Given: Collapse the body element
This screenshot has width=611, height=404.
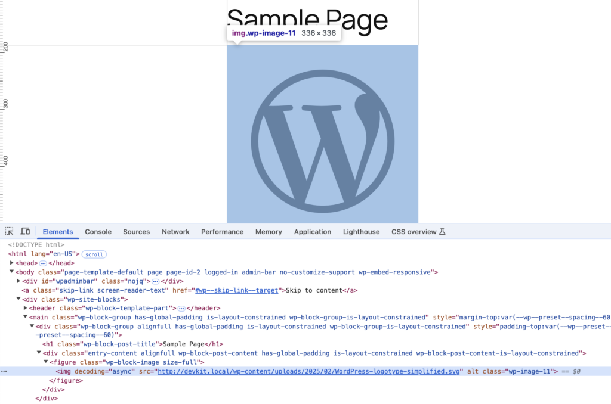Looking at the screenshot, I should (x=12, y=272).
